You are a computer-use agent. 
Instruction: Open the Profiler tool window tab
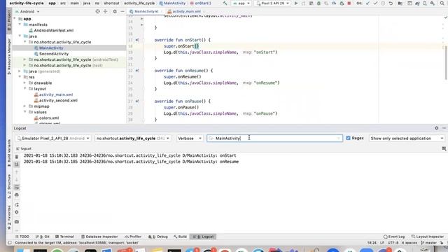coord(133,237)
